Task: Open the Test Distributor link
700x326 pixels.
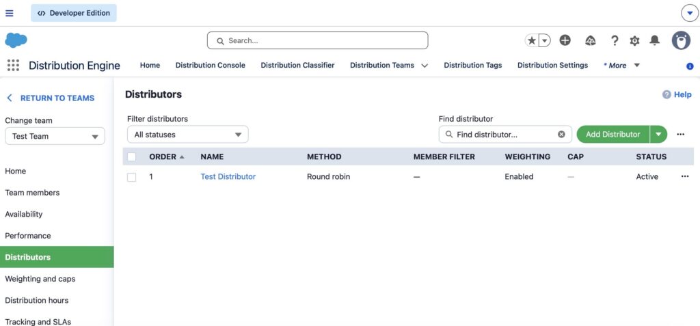Action: pos(228,176)
